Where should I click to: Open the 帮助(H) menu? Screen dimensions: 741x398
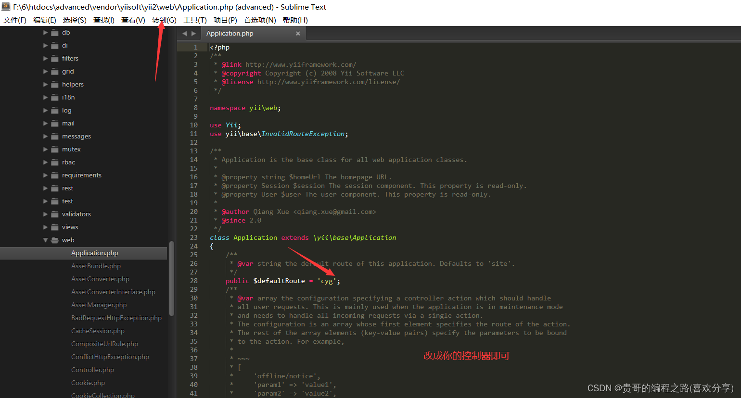pos(295,20)
